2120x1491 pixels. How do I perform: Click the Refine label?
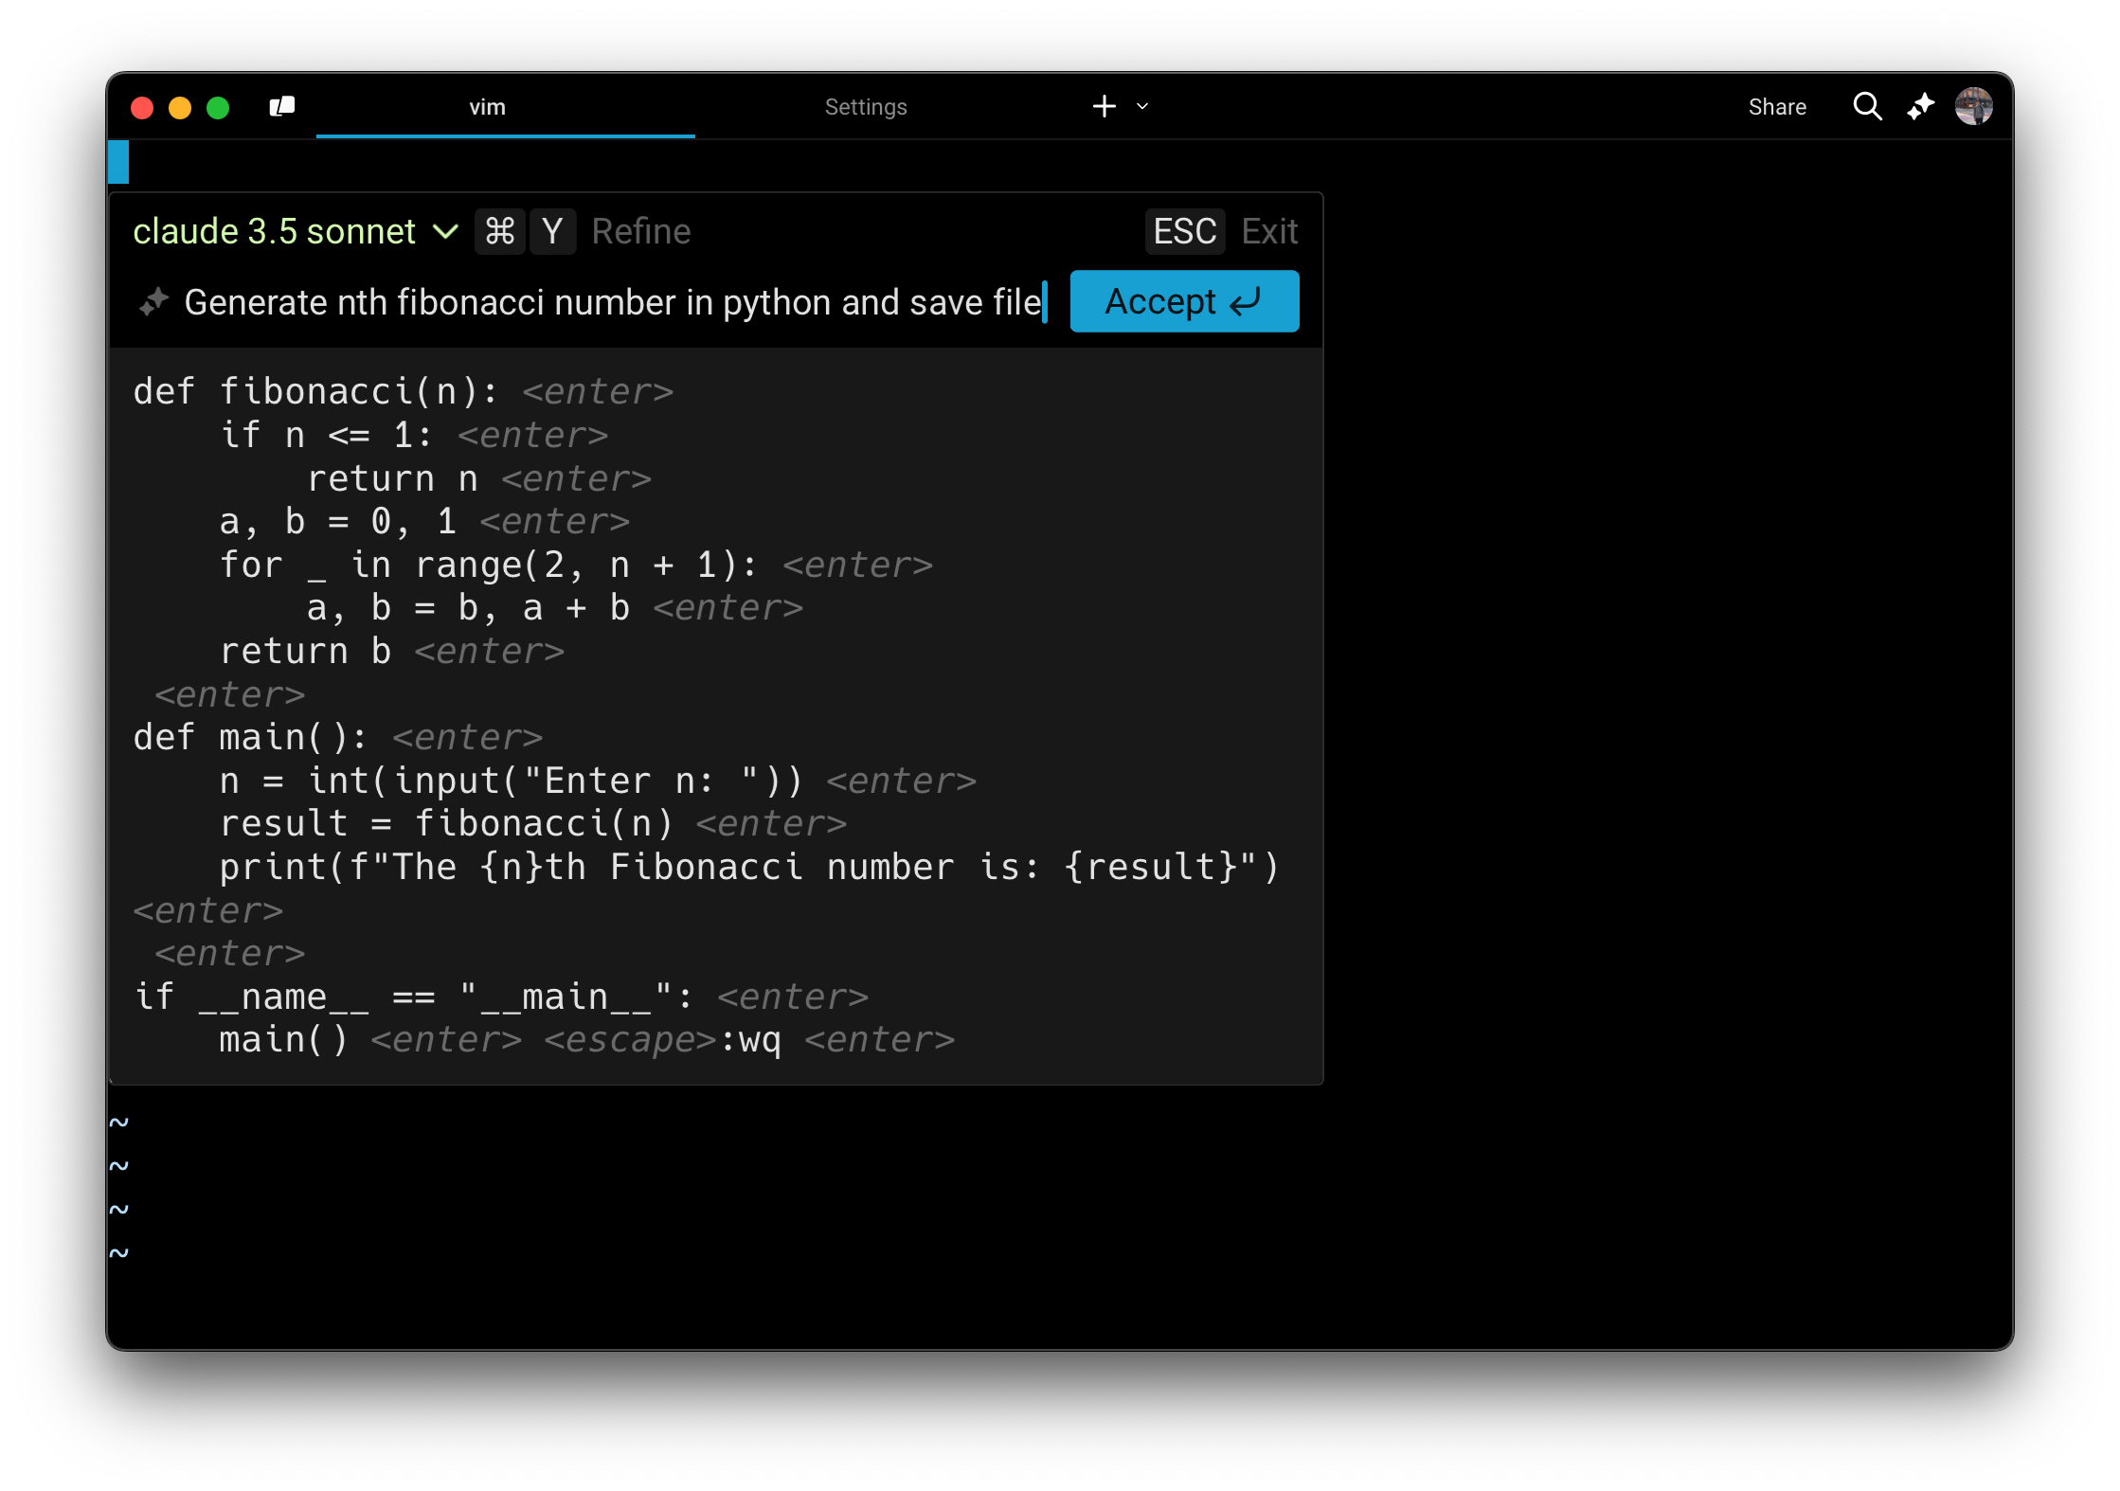[x=641, y=231]
